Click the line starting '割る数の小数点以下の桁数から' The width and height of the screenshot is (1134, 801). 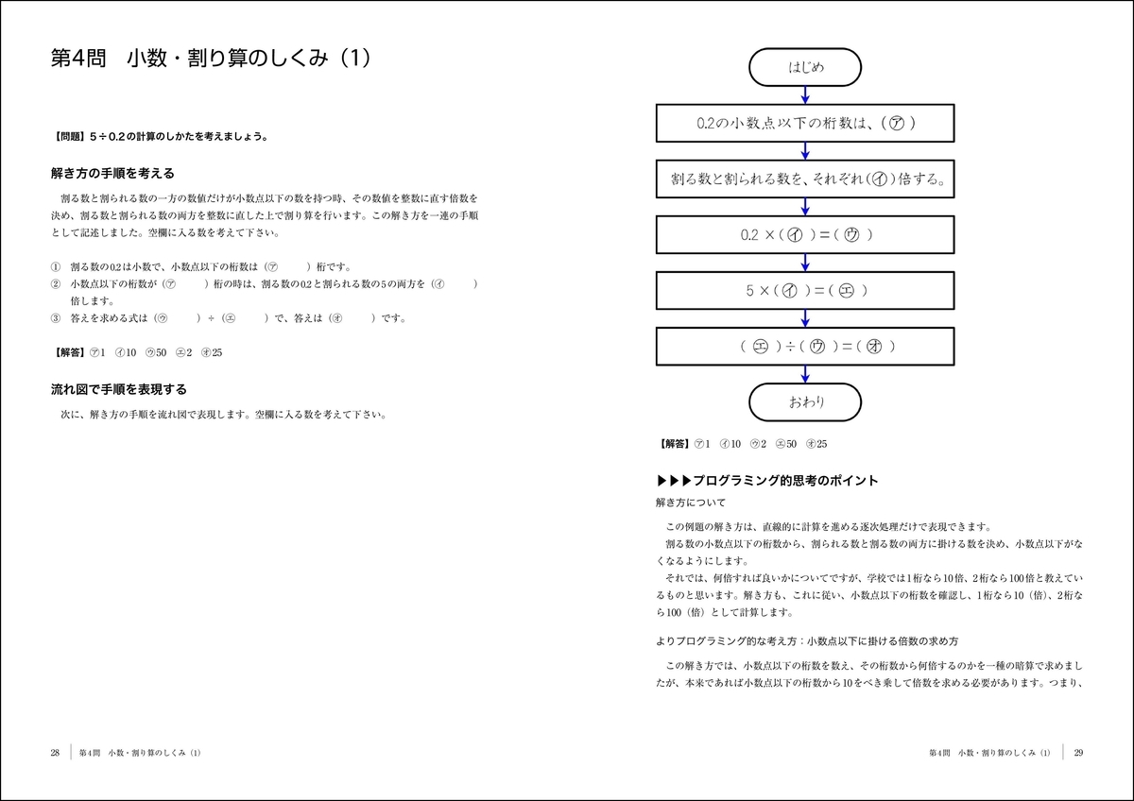875,545
